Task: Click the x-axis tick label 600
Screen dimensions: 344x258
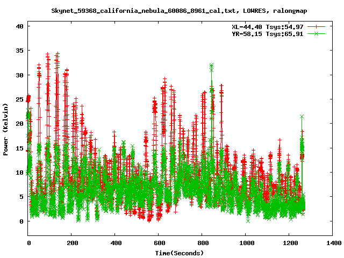Action: pyautogui.click(x=159, y=243)
